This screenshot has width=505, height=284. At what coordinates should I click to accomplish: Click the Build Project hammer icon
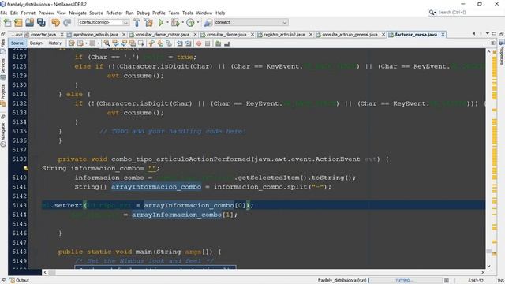coord(137,23)
